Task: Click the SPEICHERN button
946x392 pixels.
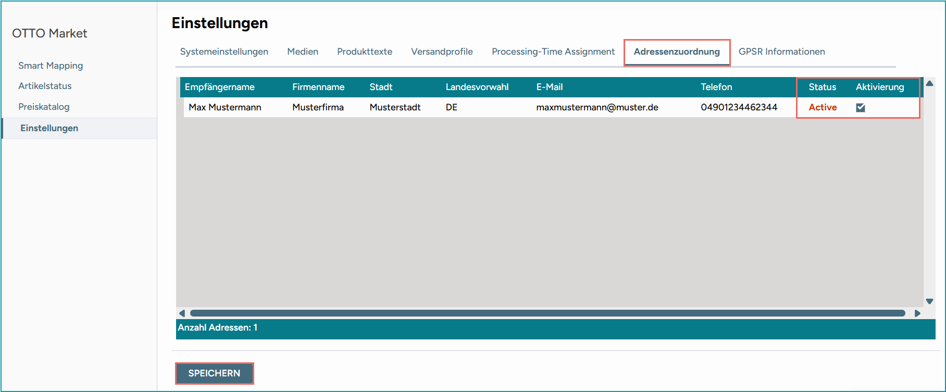Action: click(214, 373)
